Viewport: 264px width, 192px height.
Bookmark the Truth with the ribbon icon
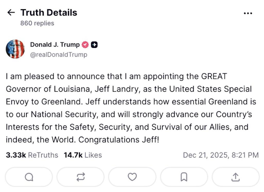pyautogui.click(x=184, y=177)
